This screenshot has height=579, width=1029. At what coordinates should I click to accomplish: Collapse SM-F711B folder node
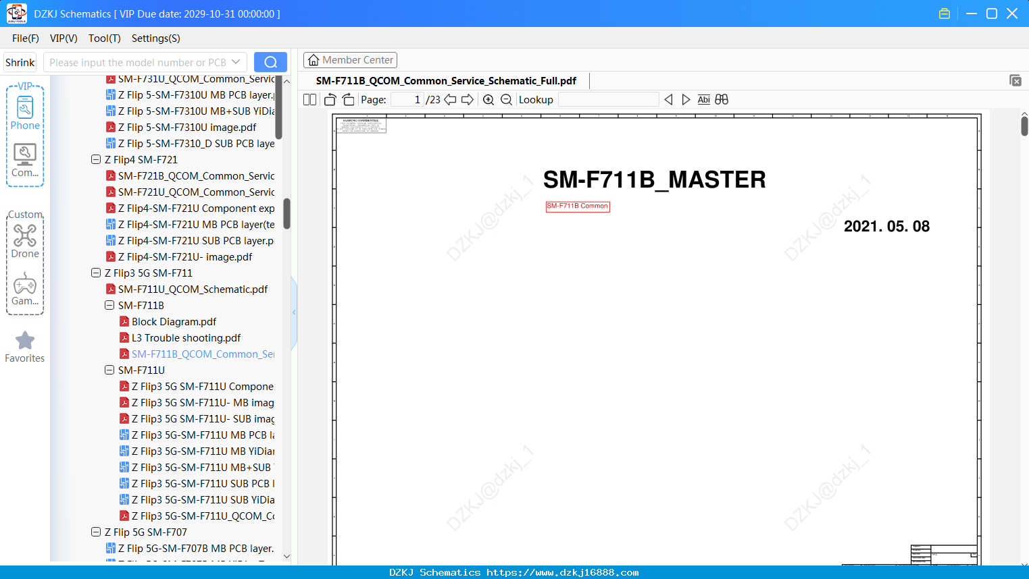click(109, 306)
